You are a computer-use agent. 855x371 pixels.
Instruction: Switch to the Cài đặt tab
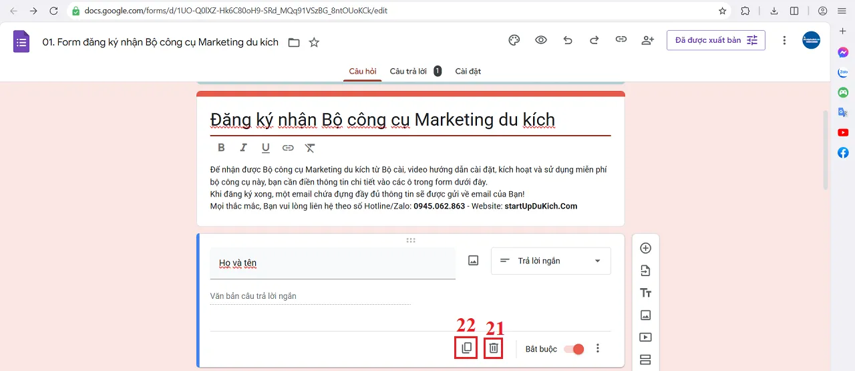click(468, 71)
